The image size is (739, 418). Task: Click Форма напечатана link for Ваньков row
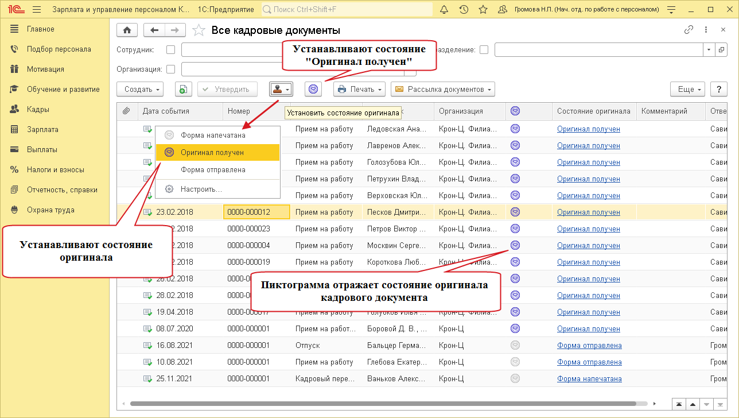pyautogui.click(x=589, y=379)
